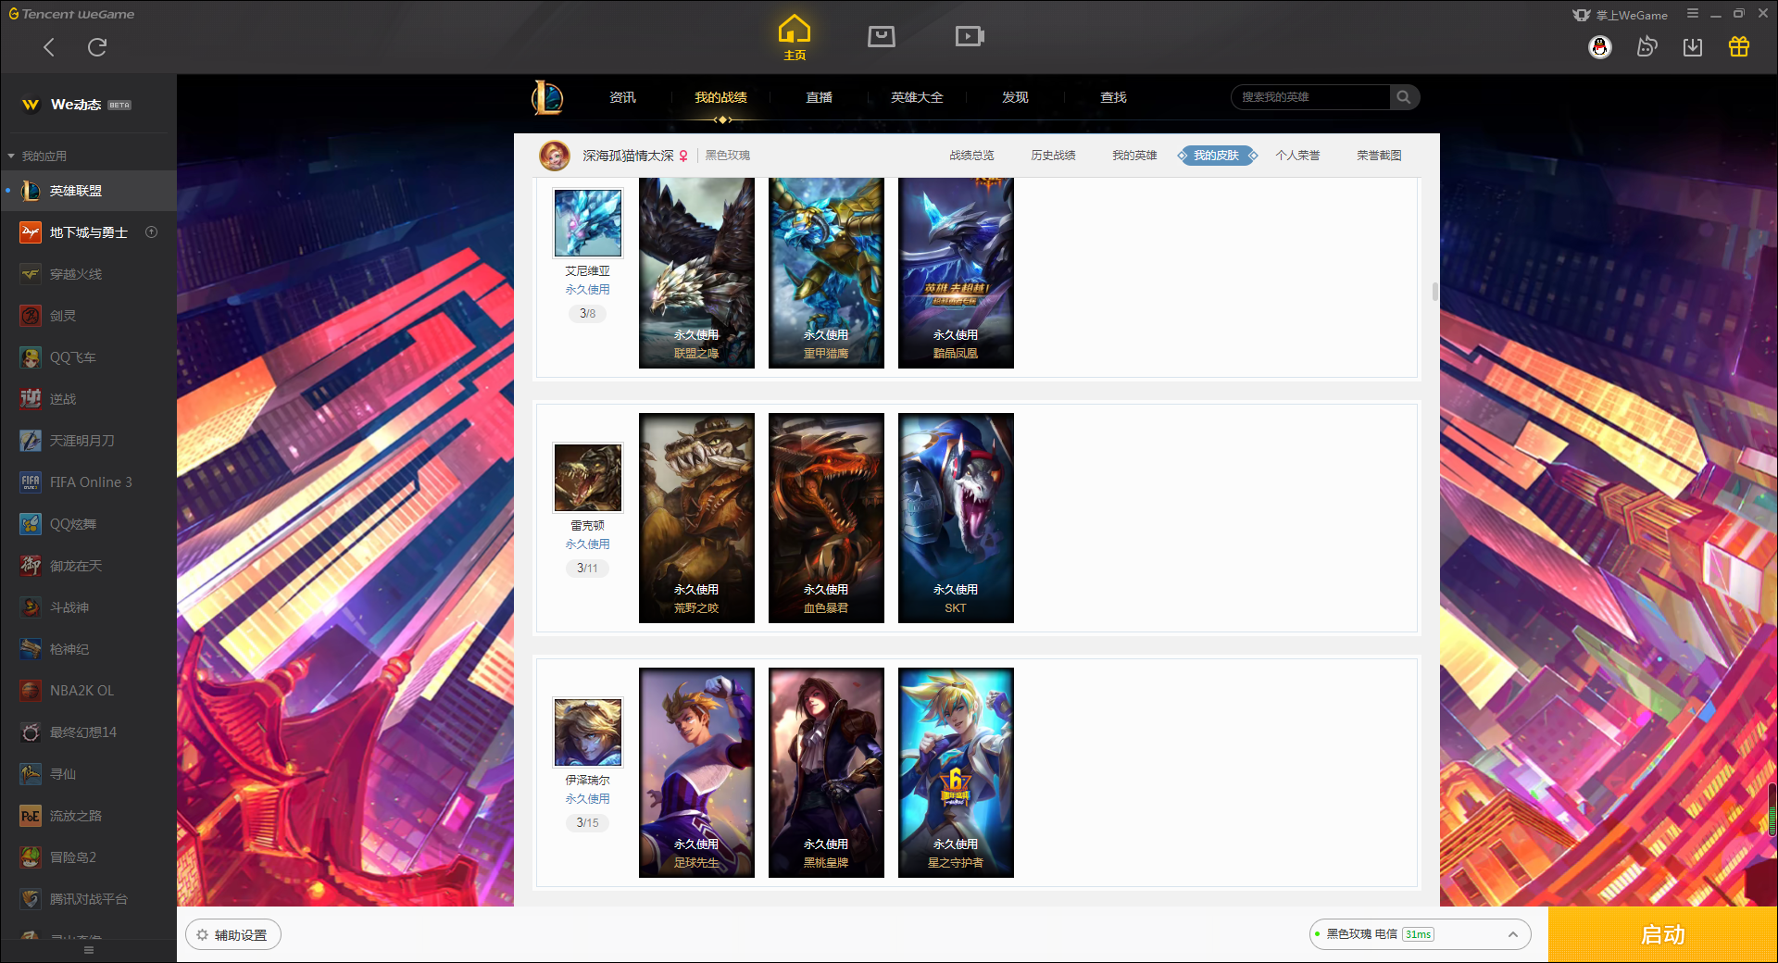Switch to 直播 tab
Screen dimensions: 1778x963
pos(819,97)
